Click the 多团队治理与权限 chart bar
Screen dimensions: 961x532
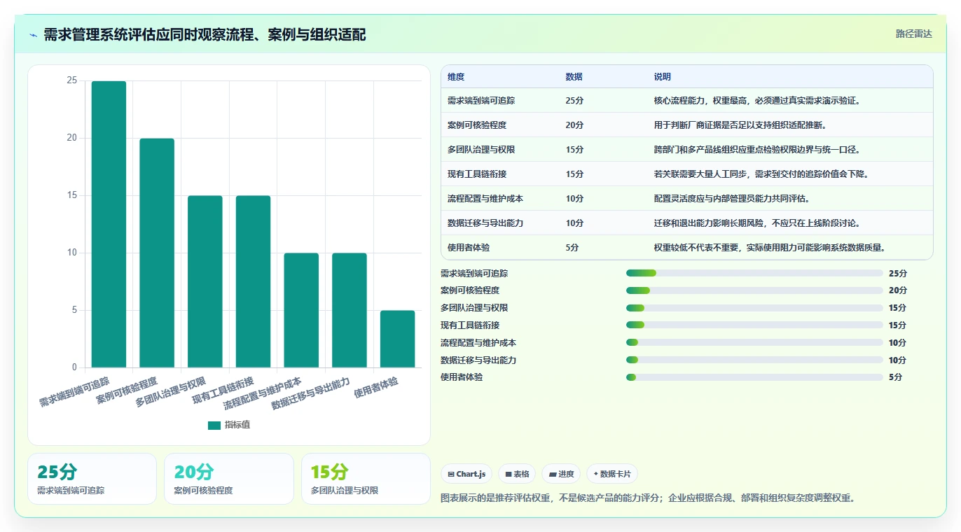coord(205,281)
